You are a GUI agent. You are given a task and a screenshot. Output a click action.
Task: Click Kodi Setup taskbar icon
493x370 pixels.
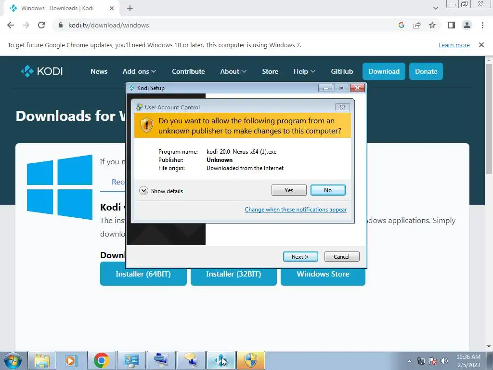(x=221, y=360)
